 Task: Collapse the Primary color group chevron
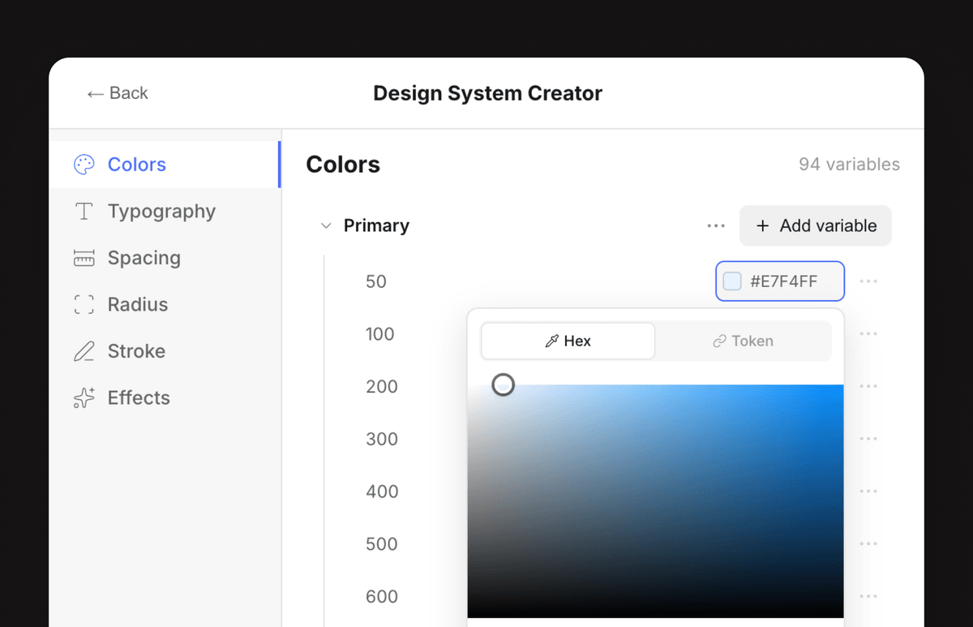326,226
